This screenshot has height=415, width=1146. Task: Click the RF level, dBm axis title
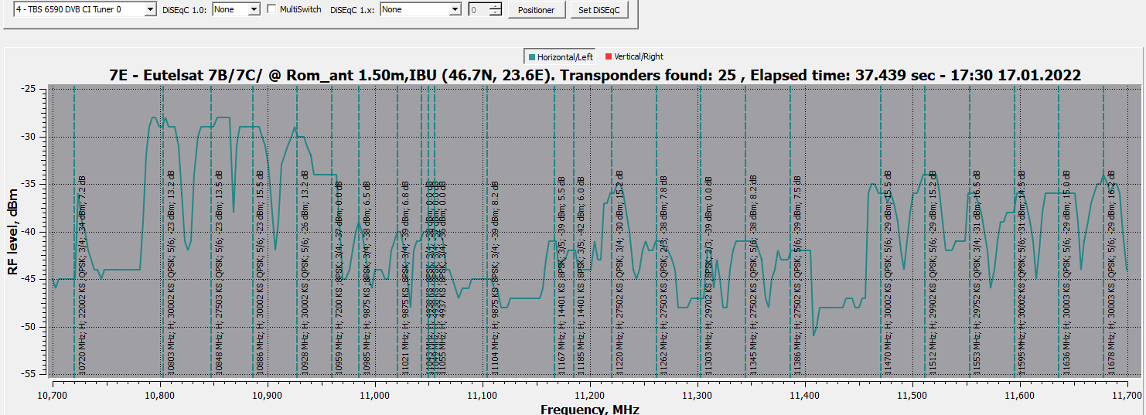tap(13, 231)
